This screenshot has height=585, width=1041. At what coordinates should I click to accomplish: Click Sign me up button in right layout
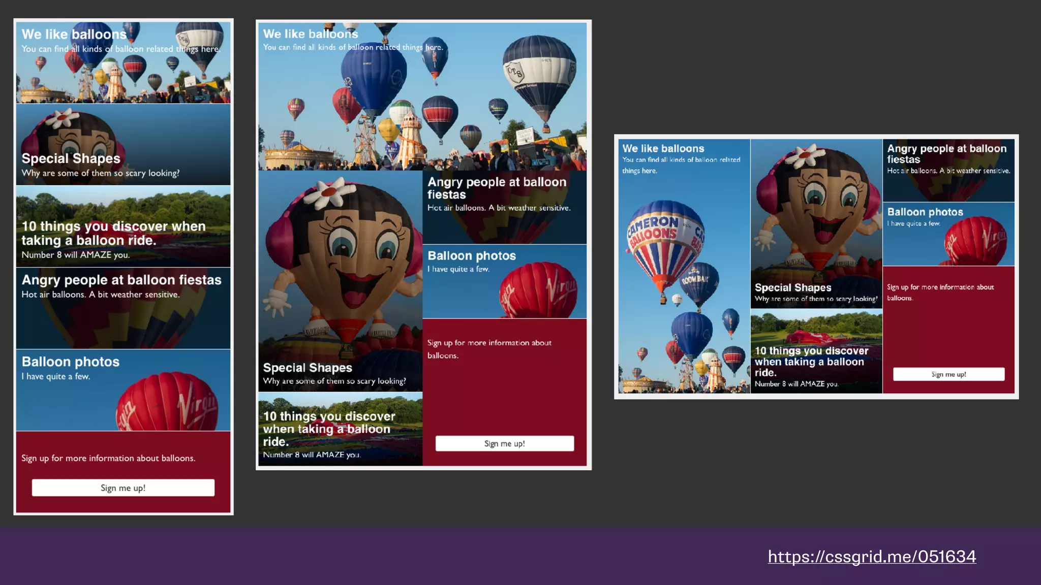click(x=948, y=374)
